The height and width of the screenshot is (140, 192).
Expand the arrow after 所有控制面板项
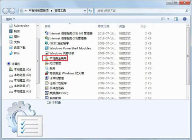pyautogui.click(x=52, y=11)
